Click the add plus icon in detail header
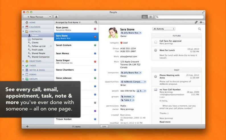 [201, 22]
